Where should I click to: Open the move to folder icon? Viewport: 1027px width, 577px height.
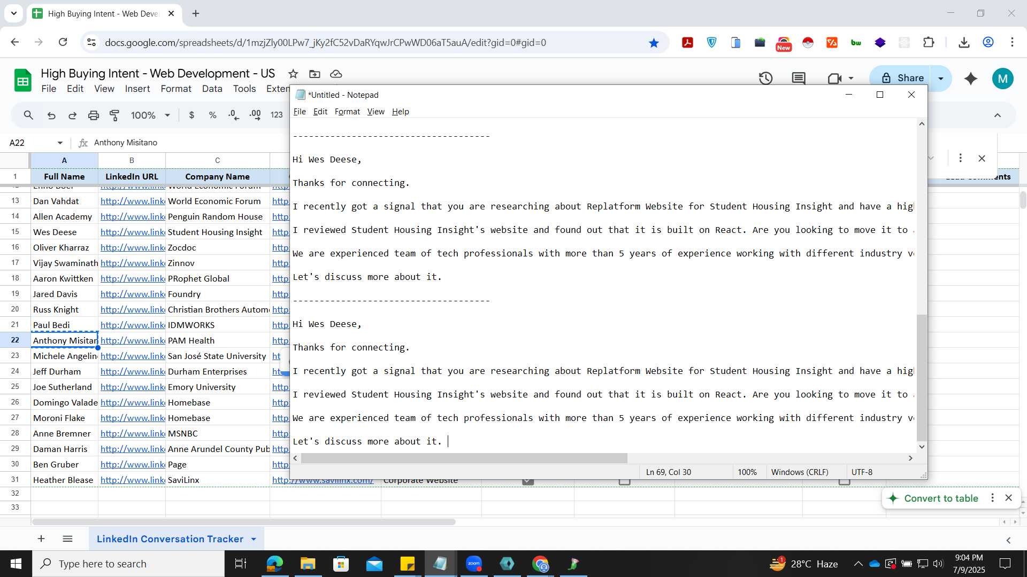pos(315,74)
